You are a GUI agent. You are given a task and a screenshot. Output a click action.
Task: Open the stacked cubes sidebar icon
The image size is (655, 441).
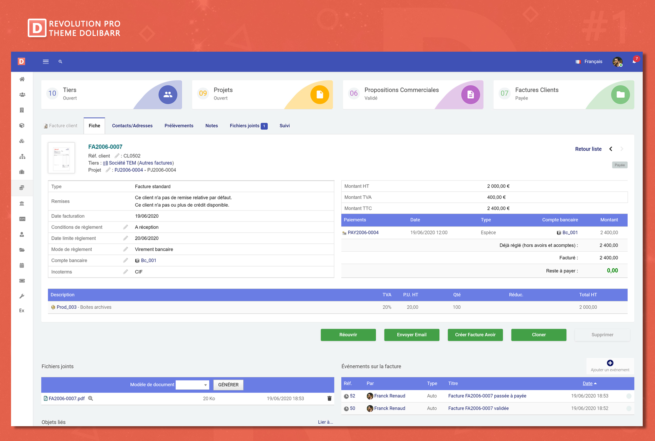pos(22,141)
